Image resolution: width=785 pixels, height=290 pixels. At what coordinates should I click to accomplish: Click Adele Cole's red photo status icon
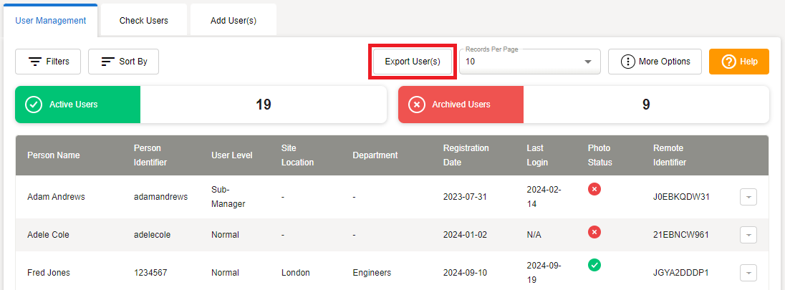[594, 232]
